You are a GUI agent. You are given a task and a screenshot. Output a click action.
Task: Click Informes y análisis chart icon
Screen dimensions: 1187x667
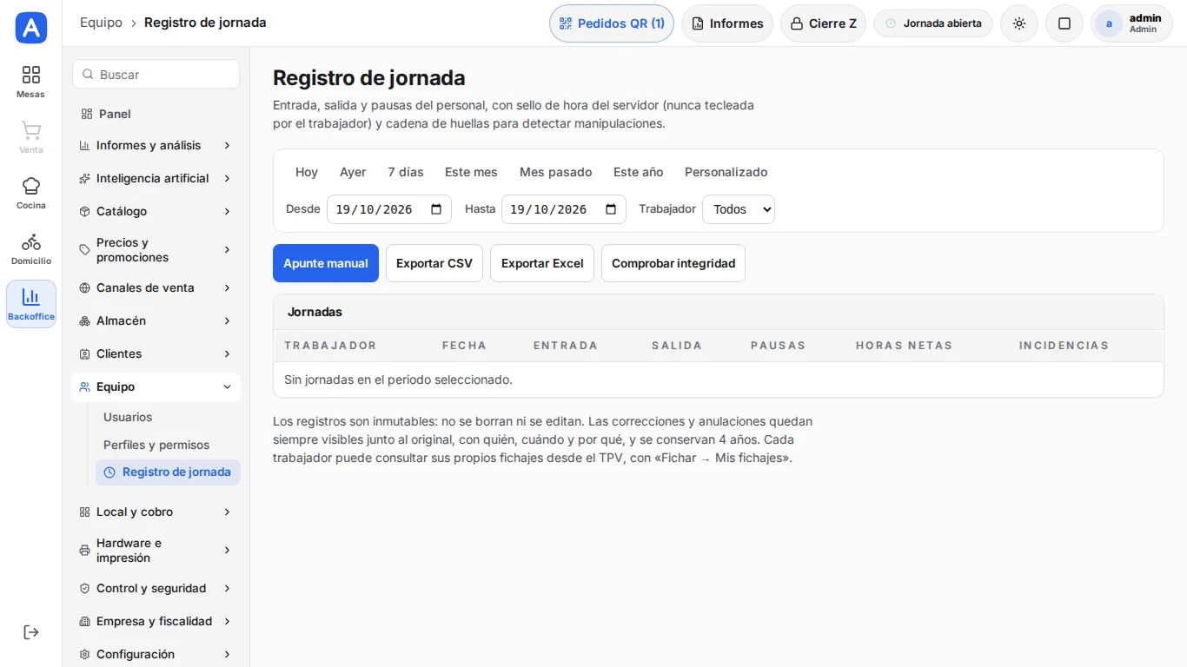click(x=84, y=145)
